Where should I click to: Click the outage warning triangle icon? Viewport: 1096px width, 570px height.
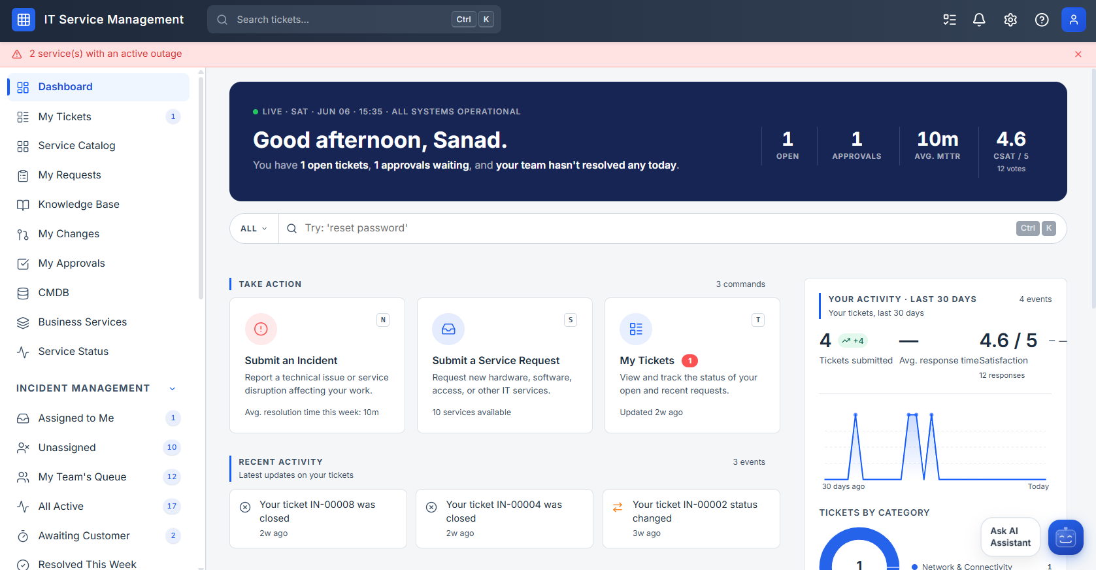click(17, 54)
